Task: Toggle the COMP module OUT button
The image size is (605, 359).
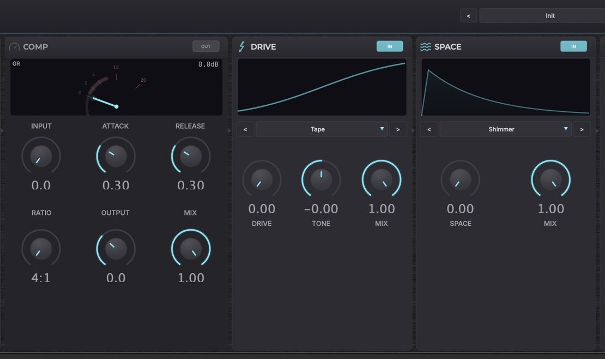Action: [206, 46]
